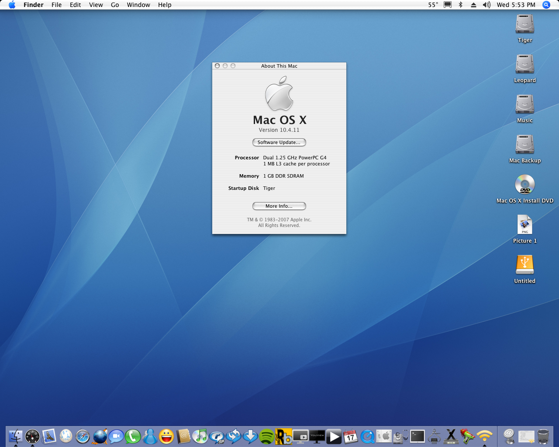Launch iTunes from the Dock
Viewport: 559px width, 447px height.
tap(200, 436)
